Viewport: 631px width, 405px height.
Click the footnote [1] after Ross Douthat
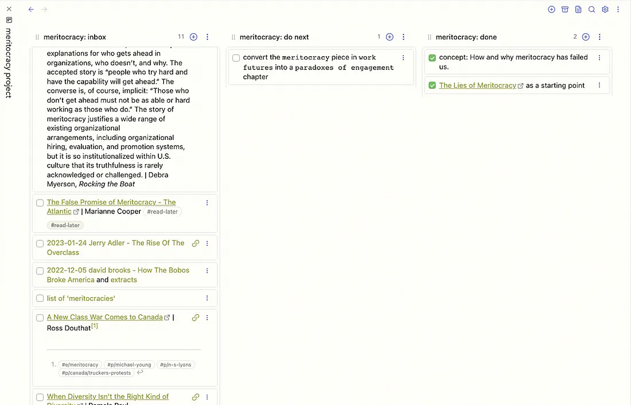click(95, 326)
